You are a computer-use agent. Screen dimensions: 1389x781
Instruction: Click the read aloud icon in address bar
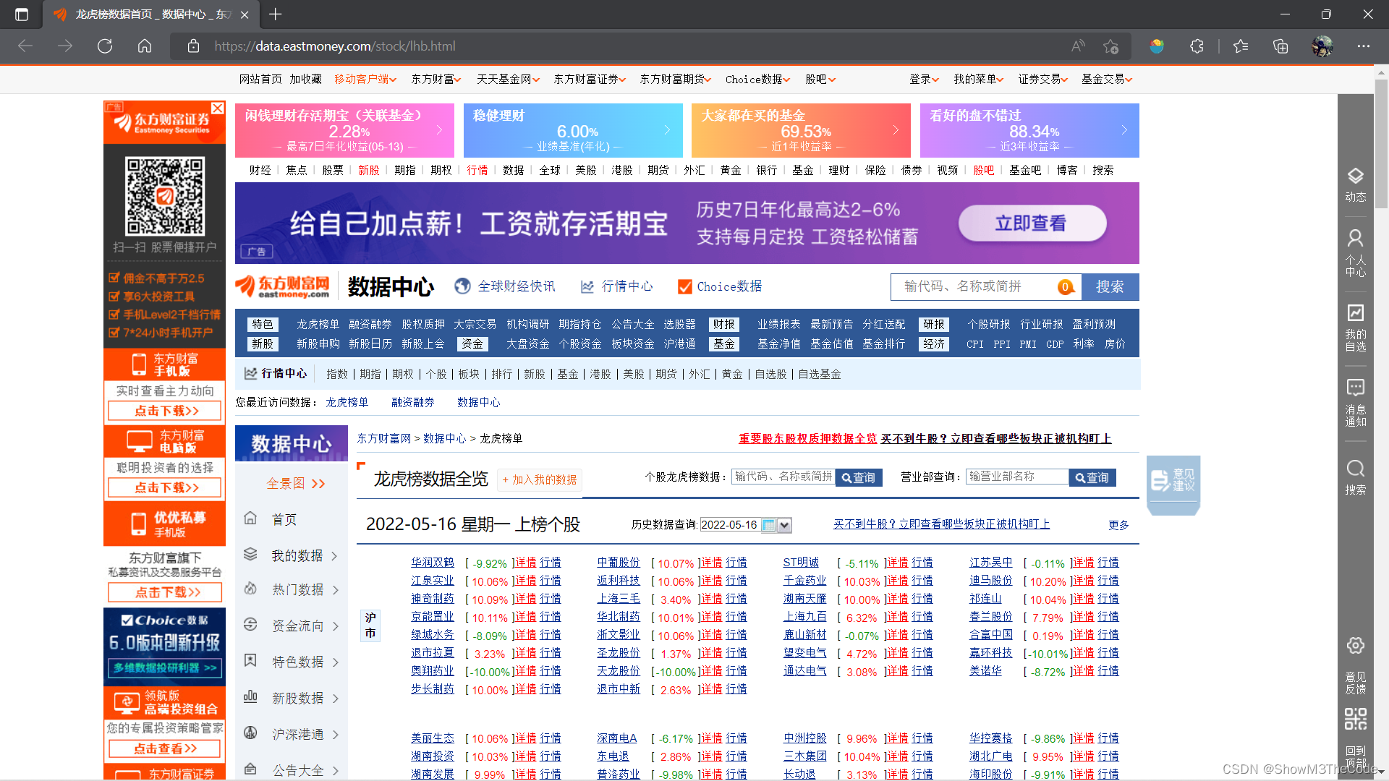click(x=1078, y=46)
